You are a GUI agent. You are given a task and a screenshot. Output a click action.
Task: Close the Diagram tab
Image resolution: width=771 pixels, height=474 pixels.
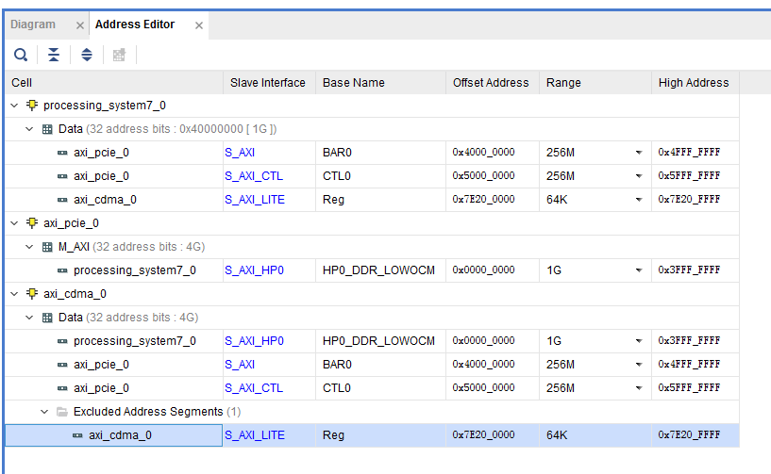tap(79, 25)
